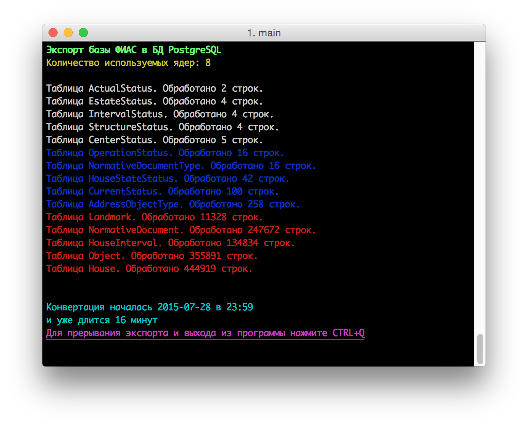Select 'Таблица NormativeDocument. Обработано 247672' line
Viewport: 528px width, 427px height.
pyautogui.click(x=181, y=230)
